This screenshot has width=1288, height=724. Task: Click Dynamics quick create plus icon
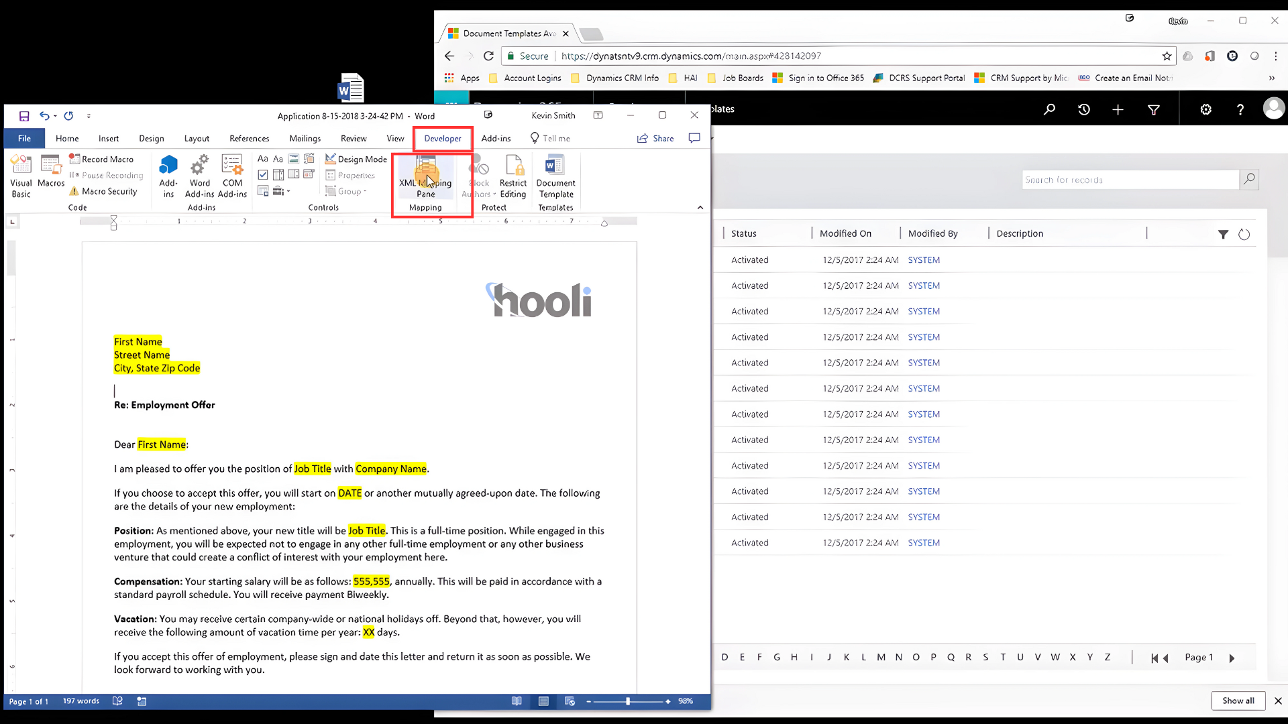[1118, 109]
